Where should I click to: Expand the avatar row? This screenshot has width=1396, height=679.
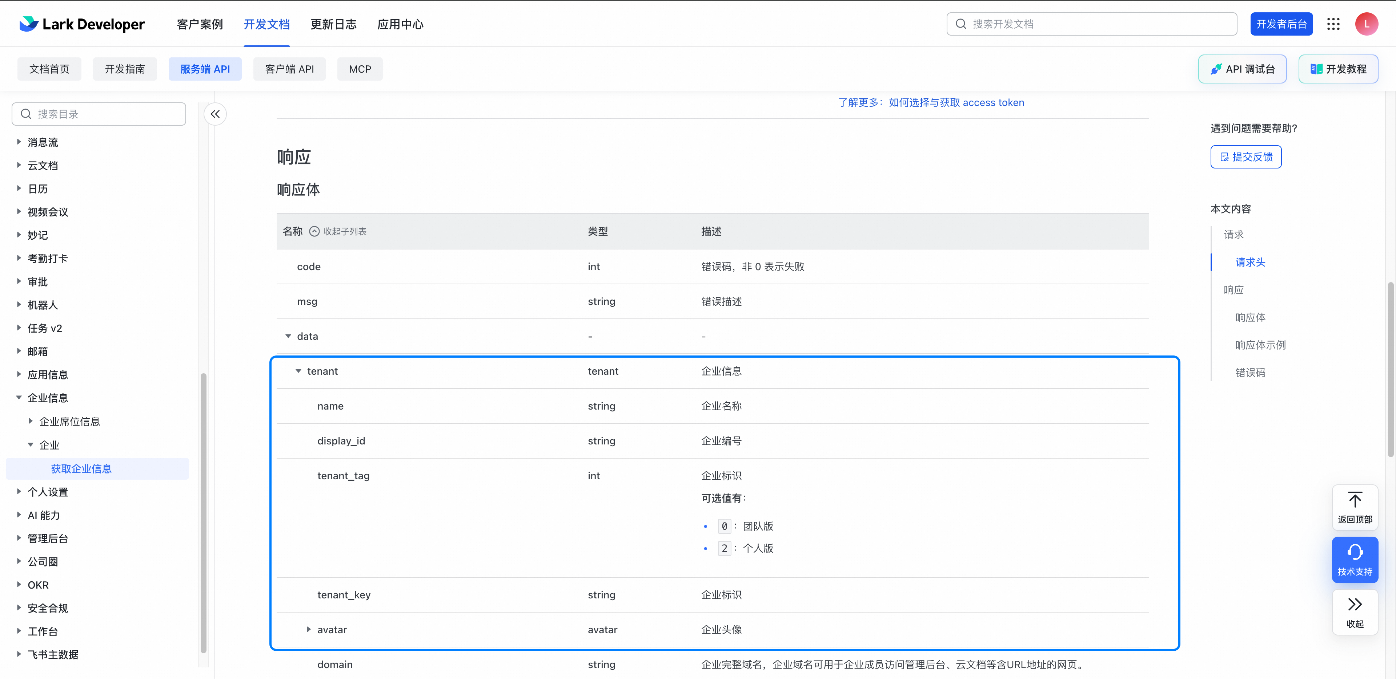[x=309, y=630]
